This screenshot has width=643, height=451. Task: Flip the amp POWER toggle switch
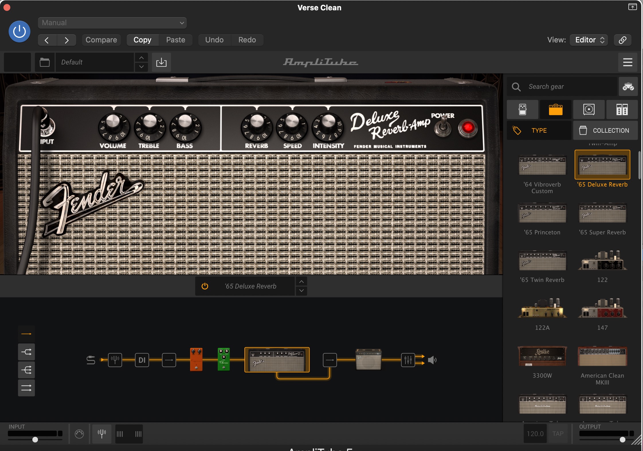tap(443, 127)
